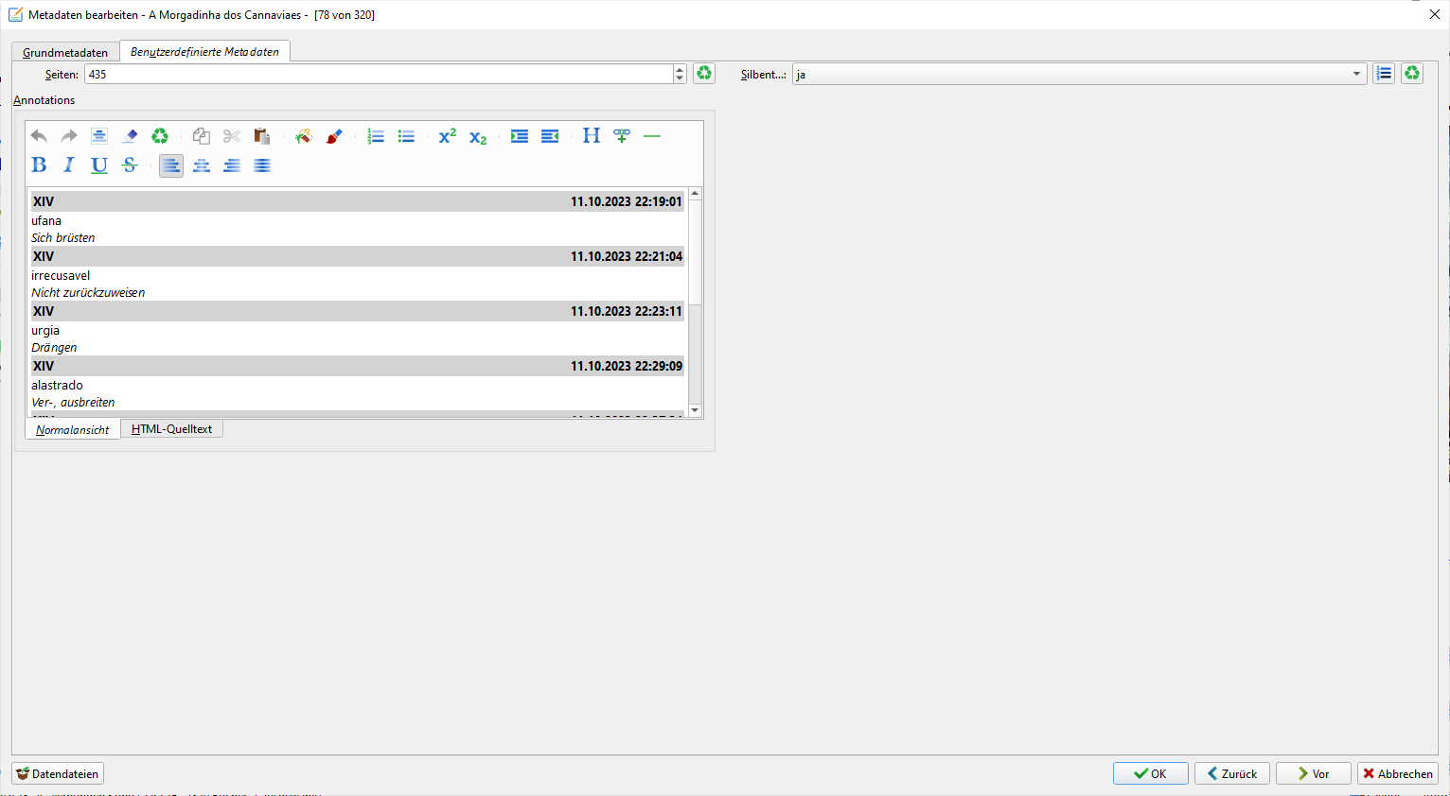Screen dimensions: 1450x796
Task: Click the word 'urgia'
Action: (45, 330)
